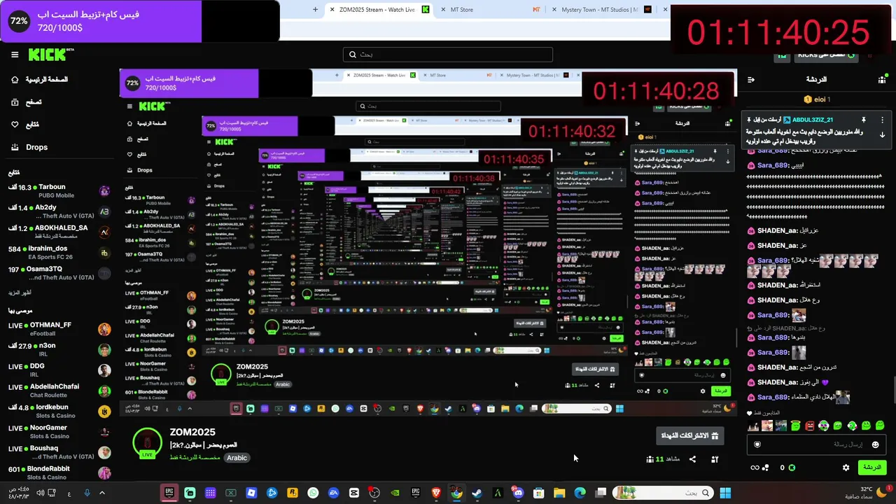
Task: Open Steam from the Windows taskbar
Action: 477,493
